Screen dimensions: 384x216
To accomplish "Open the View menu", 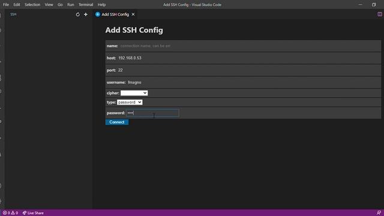I will tap(49, 5).
